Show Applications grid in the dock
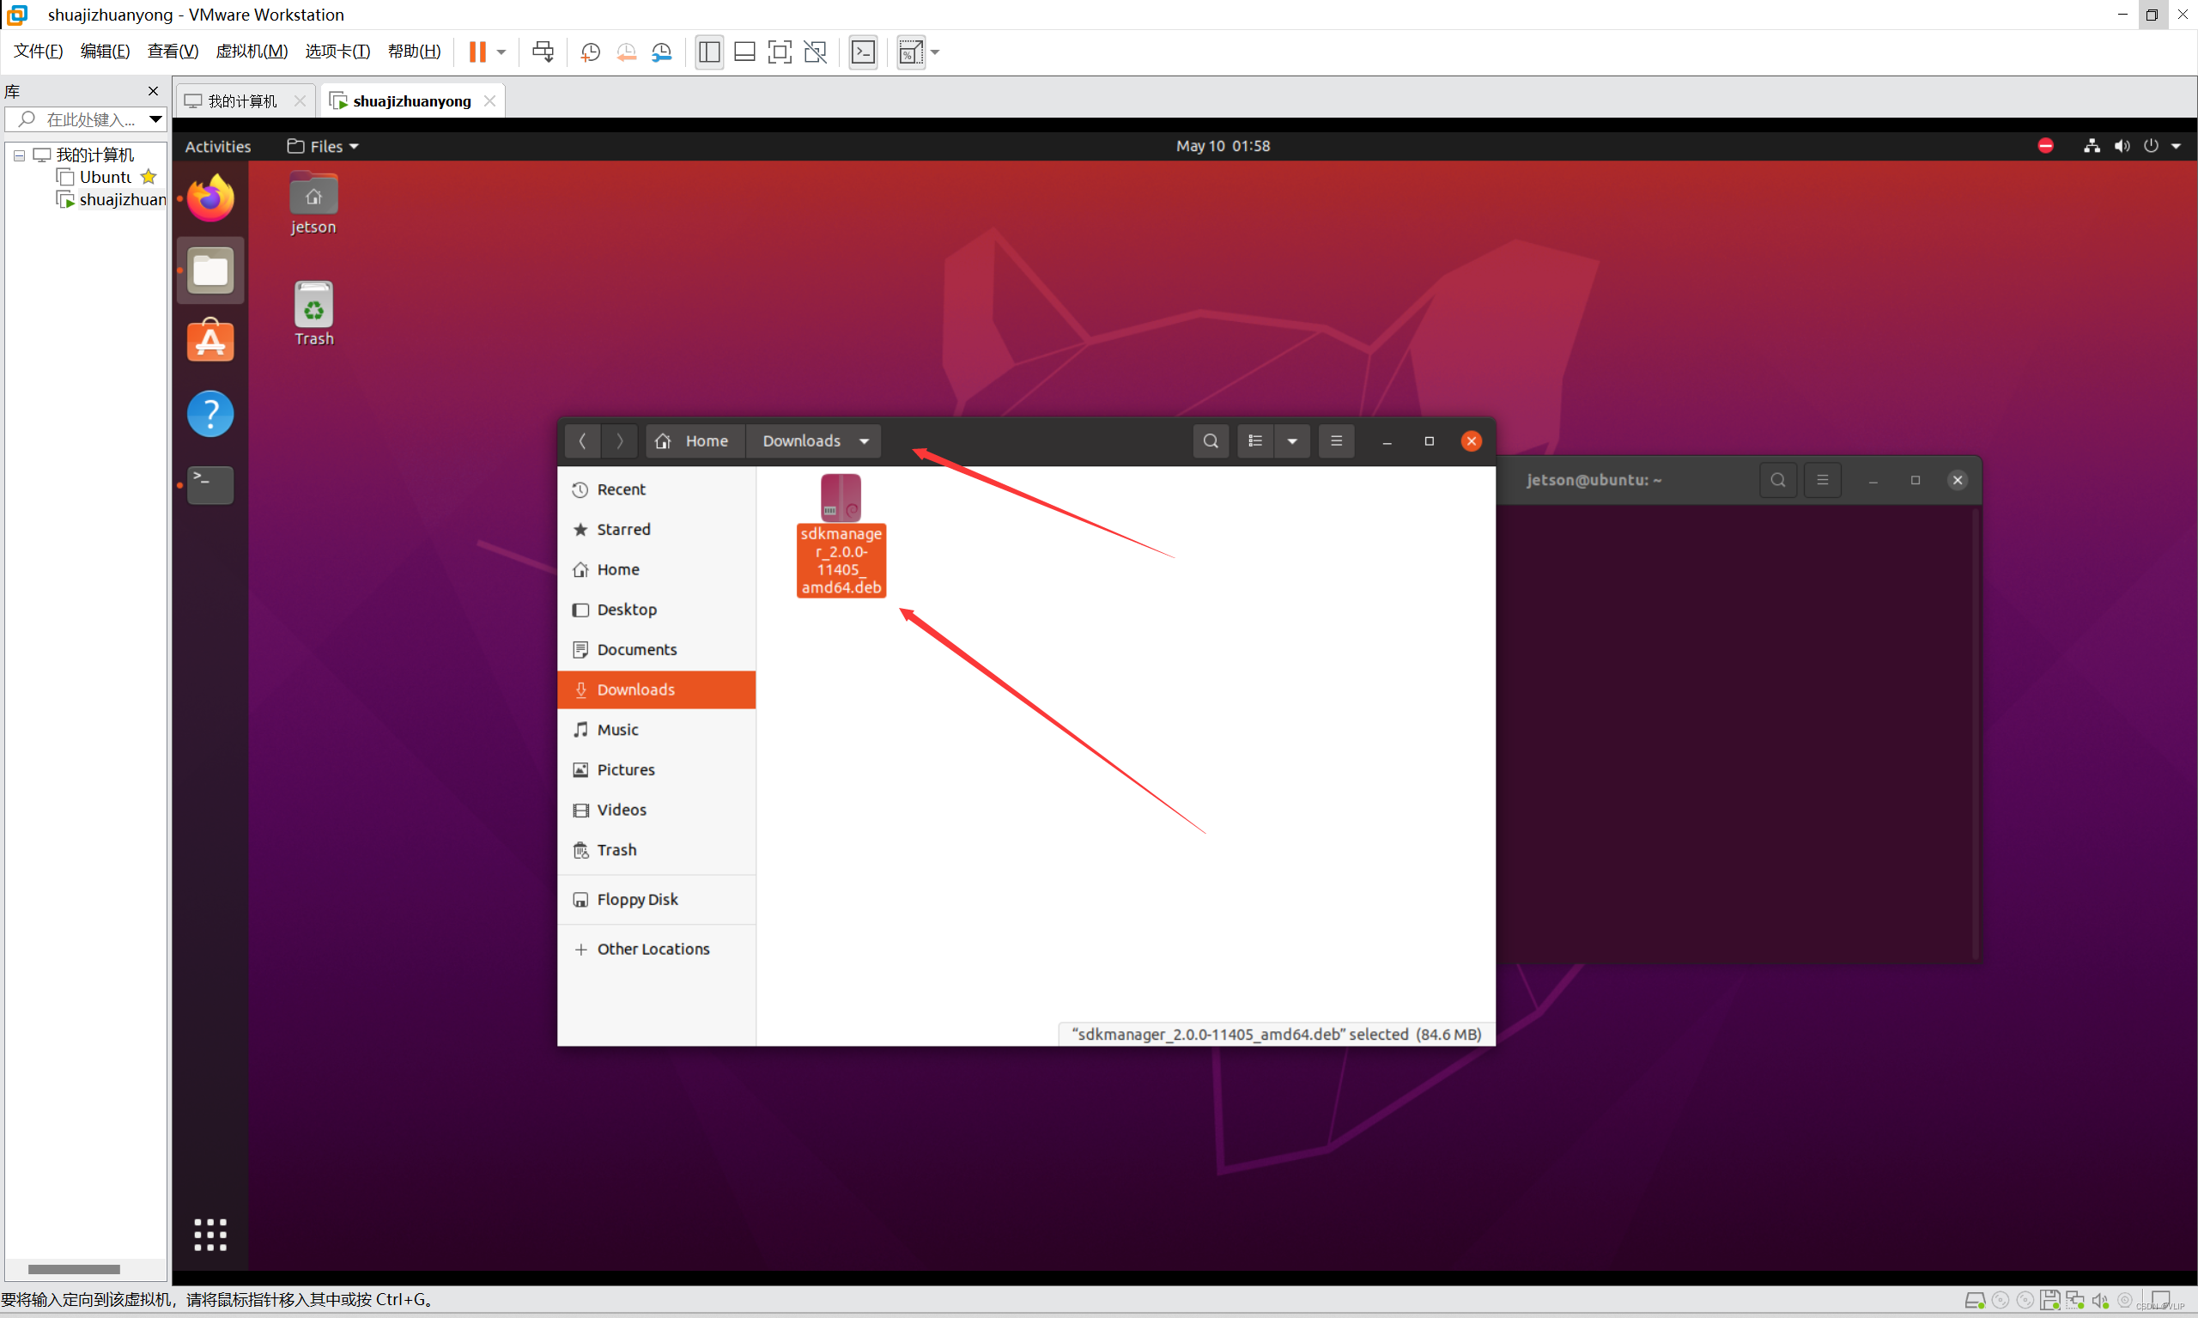2198x1318 pixels. click(x=210, y=1234)
